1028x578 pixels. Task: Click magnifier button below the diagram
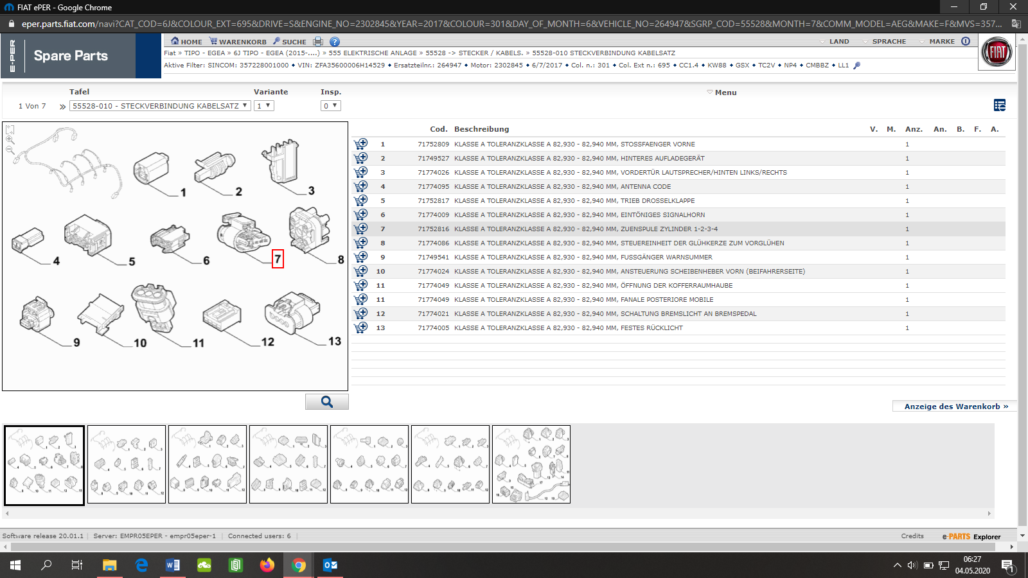(326, 402)
